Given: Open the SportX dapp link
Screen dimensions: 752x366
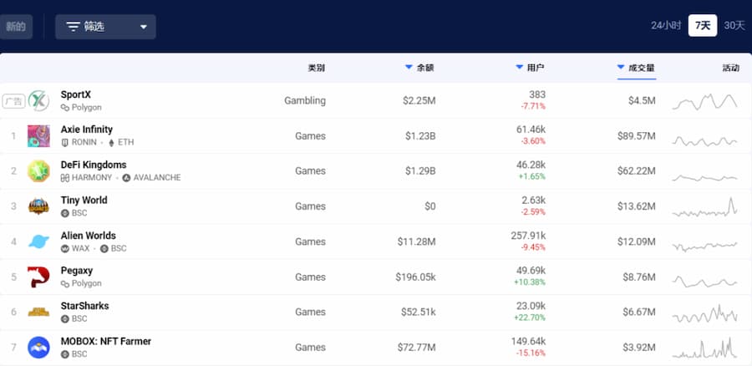Looking at the screenshot, I should [x=76, y=94].
